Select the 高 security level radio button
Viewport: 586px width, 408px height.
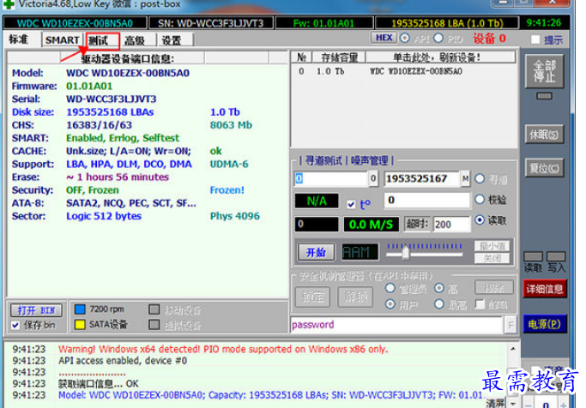[439, 288]
